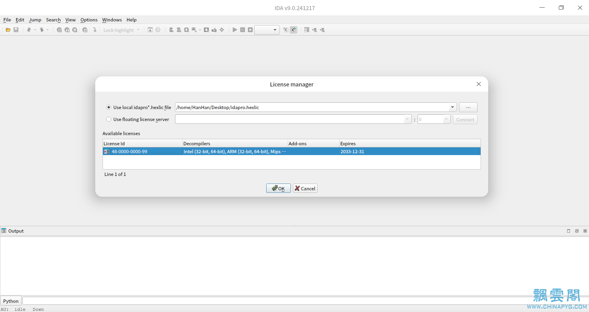
Task: Click the diamond shaped toolbar icon
Action: pos(222,30)
